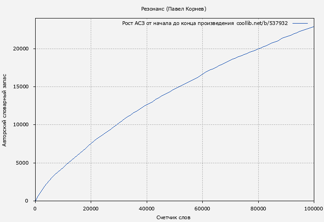The height and width of the screenshot is (222, 324).
Task: Click the 60000 x-axis tick label
Action: 202,209
